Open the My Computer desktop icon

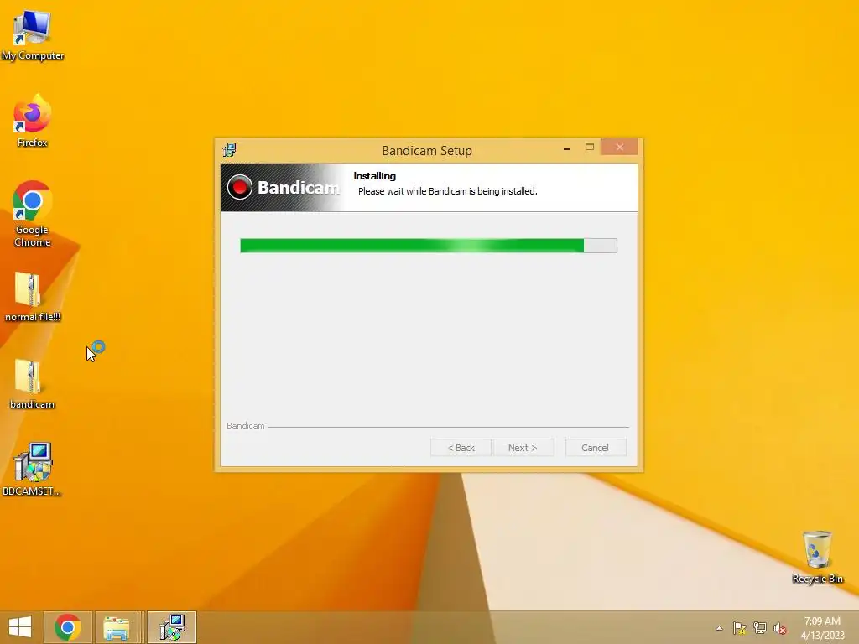[x=33, y=34]
